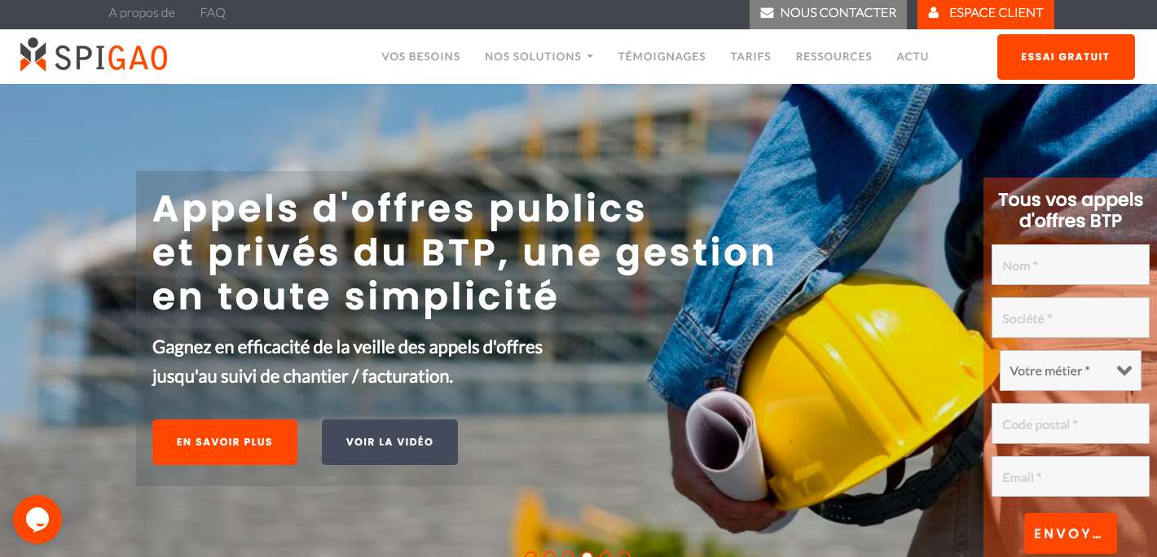Focus the Nom input field
The height and width of the screenshot is (557, 1157).
1071,265
